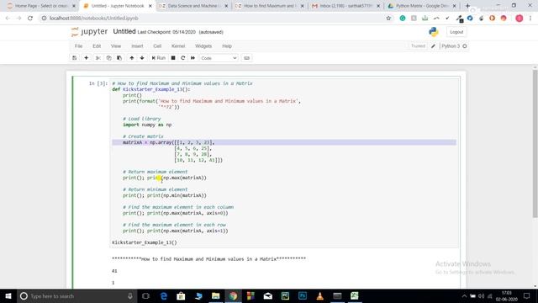Open the Chrome three-dot menu
The width and height of the screenshot is (538, 303).
530,19
